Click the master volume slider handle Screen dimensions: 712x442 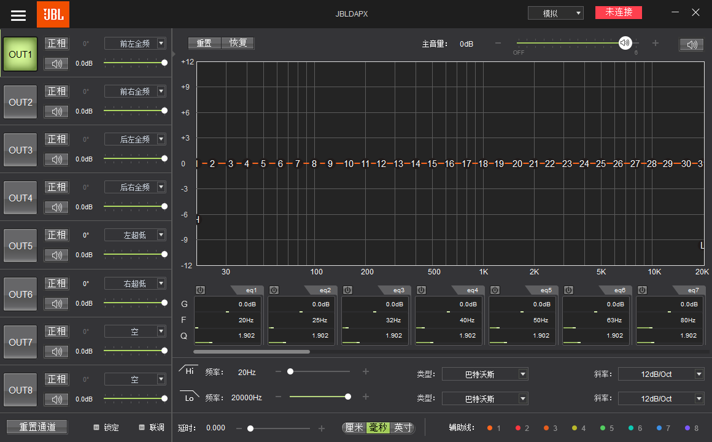pos(625,43)
